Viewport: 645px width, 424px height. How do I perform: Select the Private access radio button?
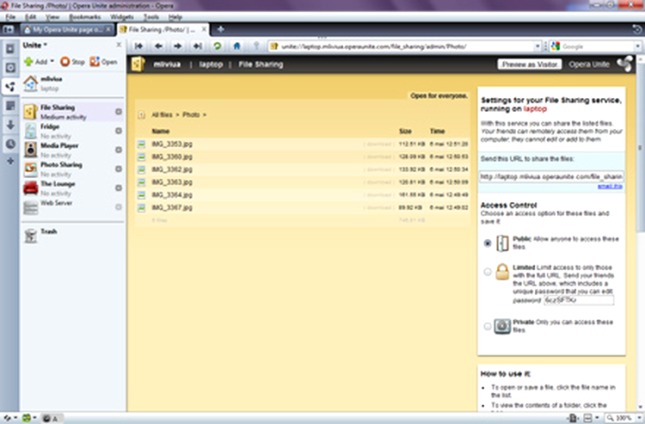(488, 327)
